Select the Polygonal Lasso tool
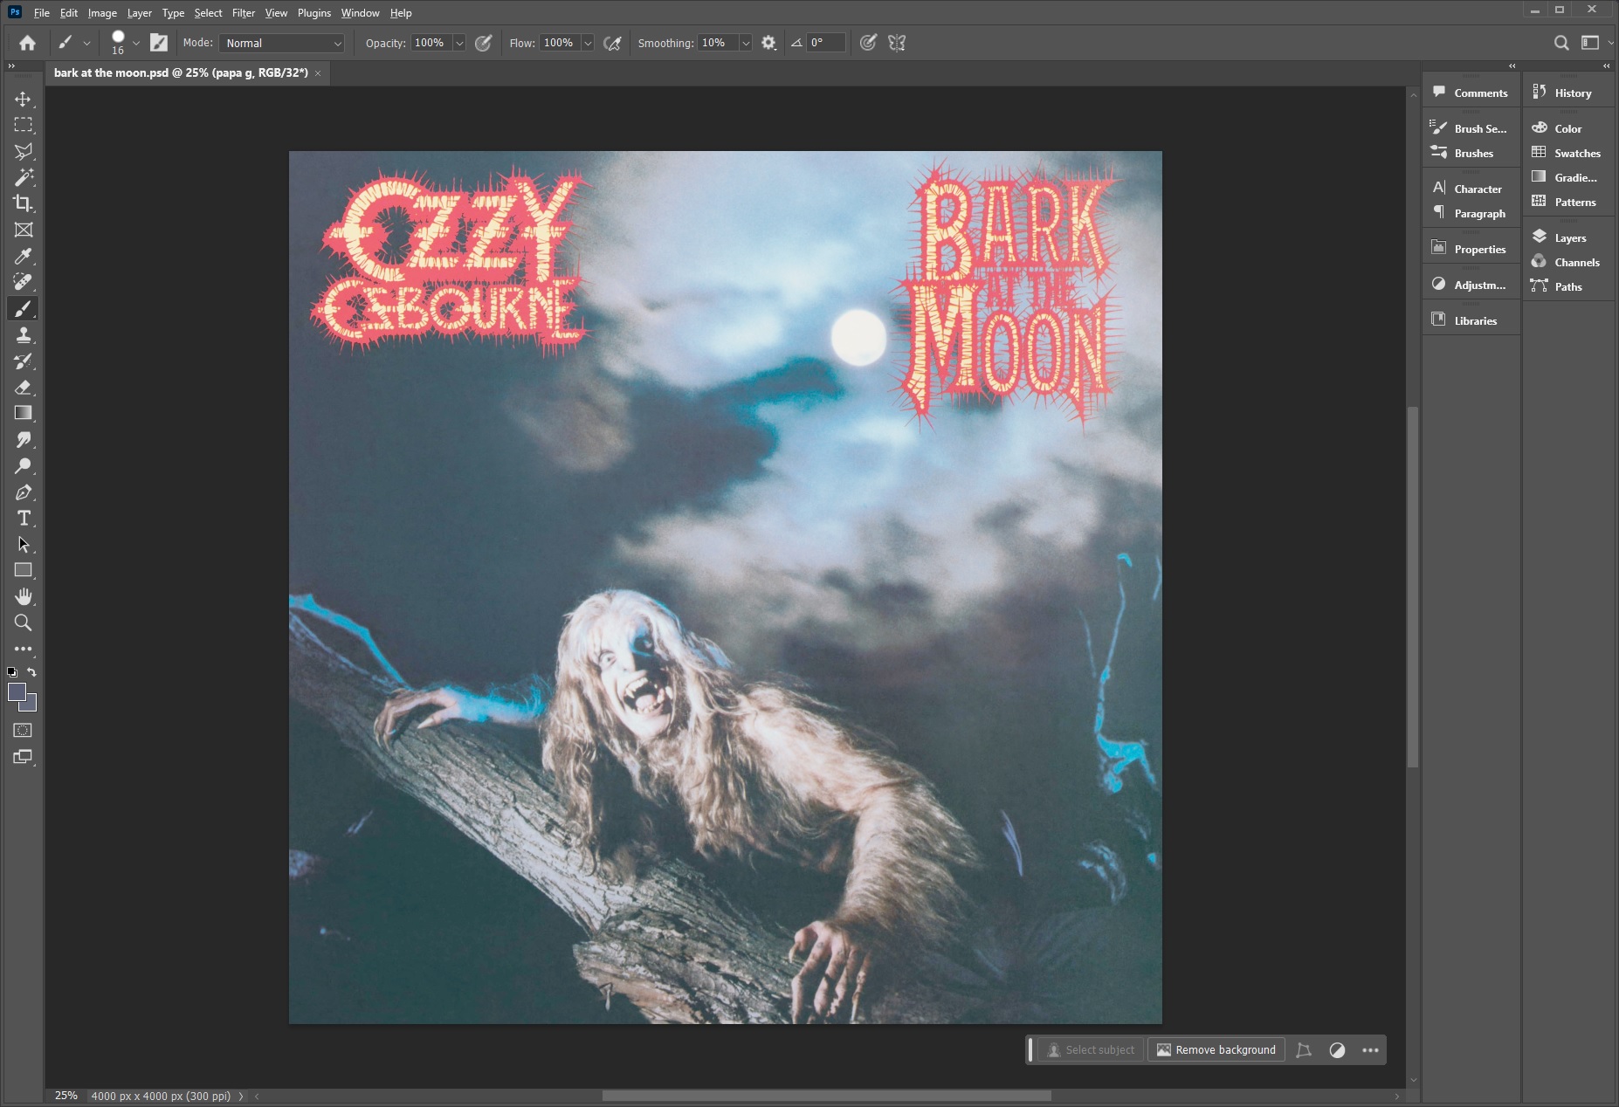This screenshot has width=1619, height=1107. pos(24,151)
